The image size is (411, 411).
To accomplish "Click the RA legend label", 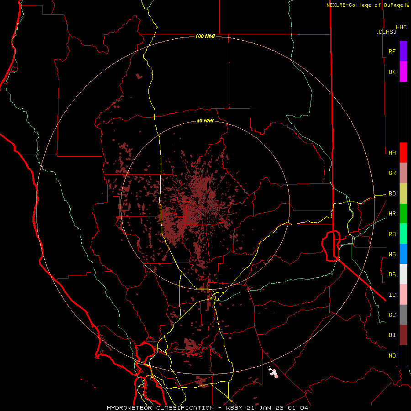I will [392, 234].
